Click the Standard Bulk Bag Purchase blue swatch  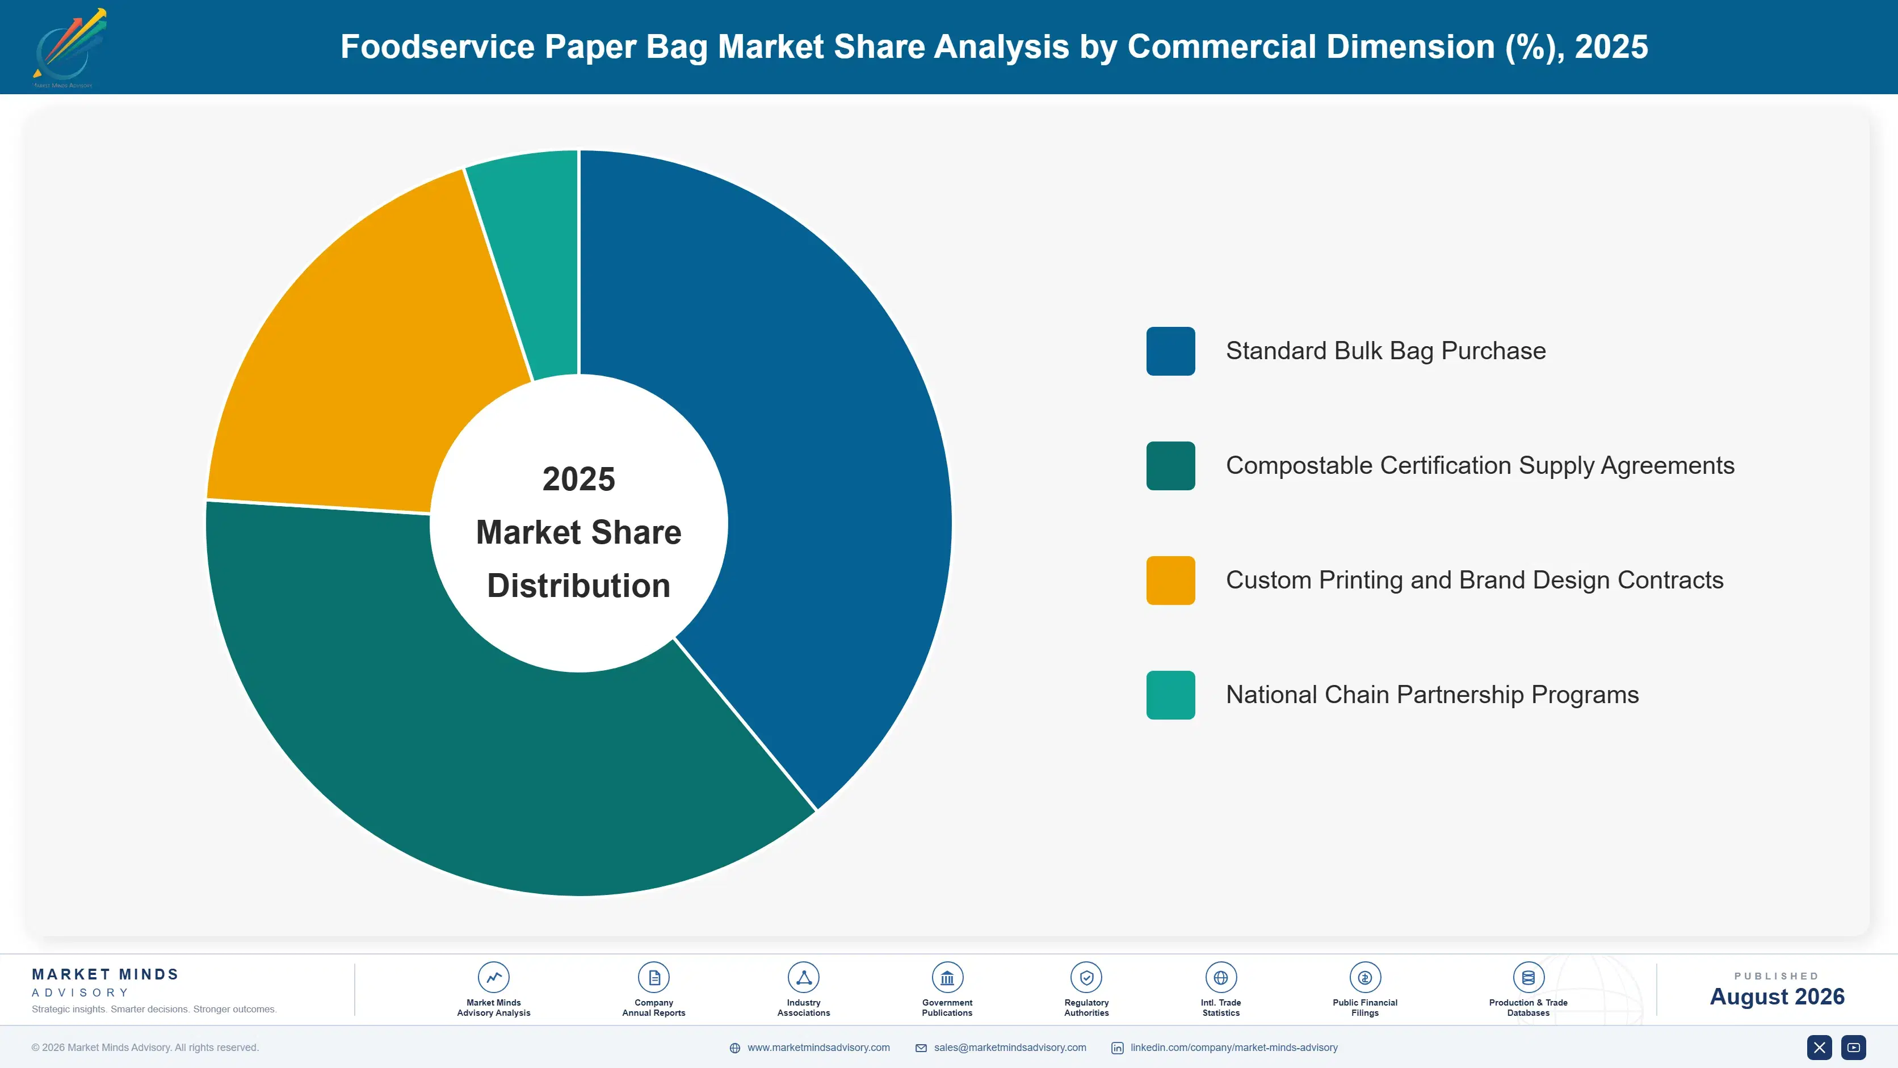(x=1170, y=351)
